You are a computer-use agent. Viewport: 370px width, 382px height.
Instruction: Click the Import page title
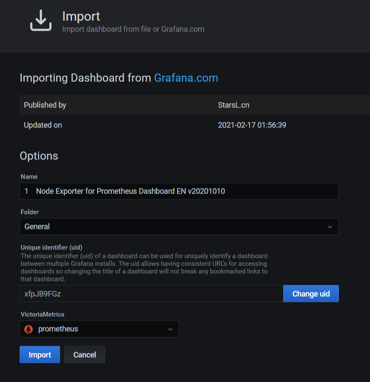pos(81,16)
